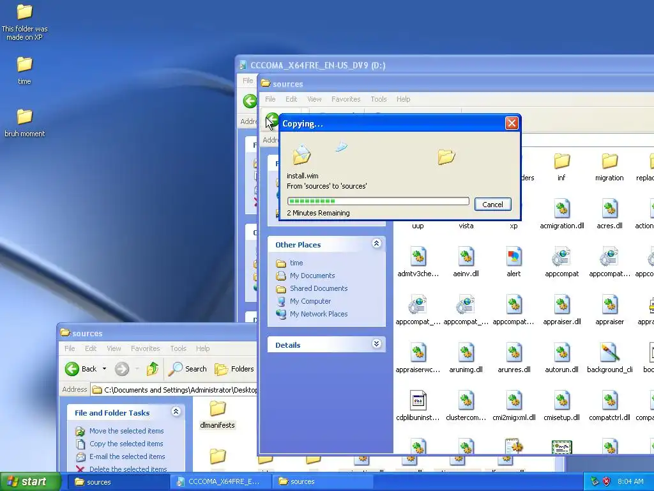Select the cmi2migxml.dll file
The image size is (654, 491).
pos(514,406)
